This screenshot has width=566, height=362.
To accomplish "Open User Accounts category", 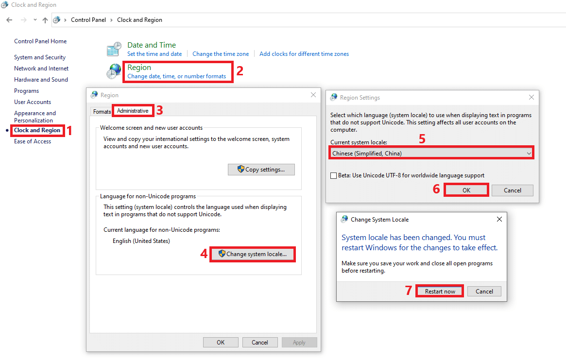I will pos(33,102).
